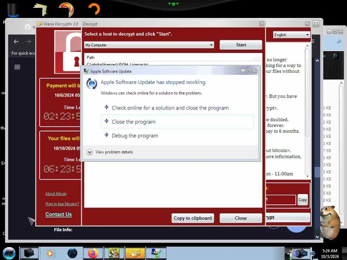Click Copy to clipboard
The image size is (347, 260).
point(192,218)
